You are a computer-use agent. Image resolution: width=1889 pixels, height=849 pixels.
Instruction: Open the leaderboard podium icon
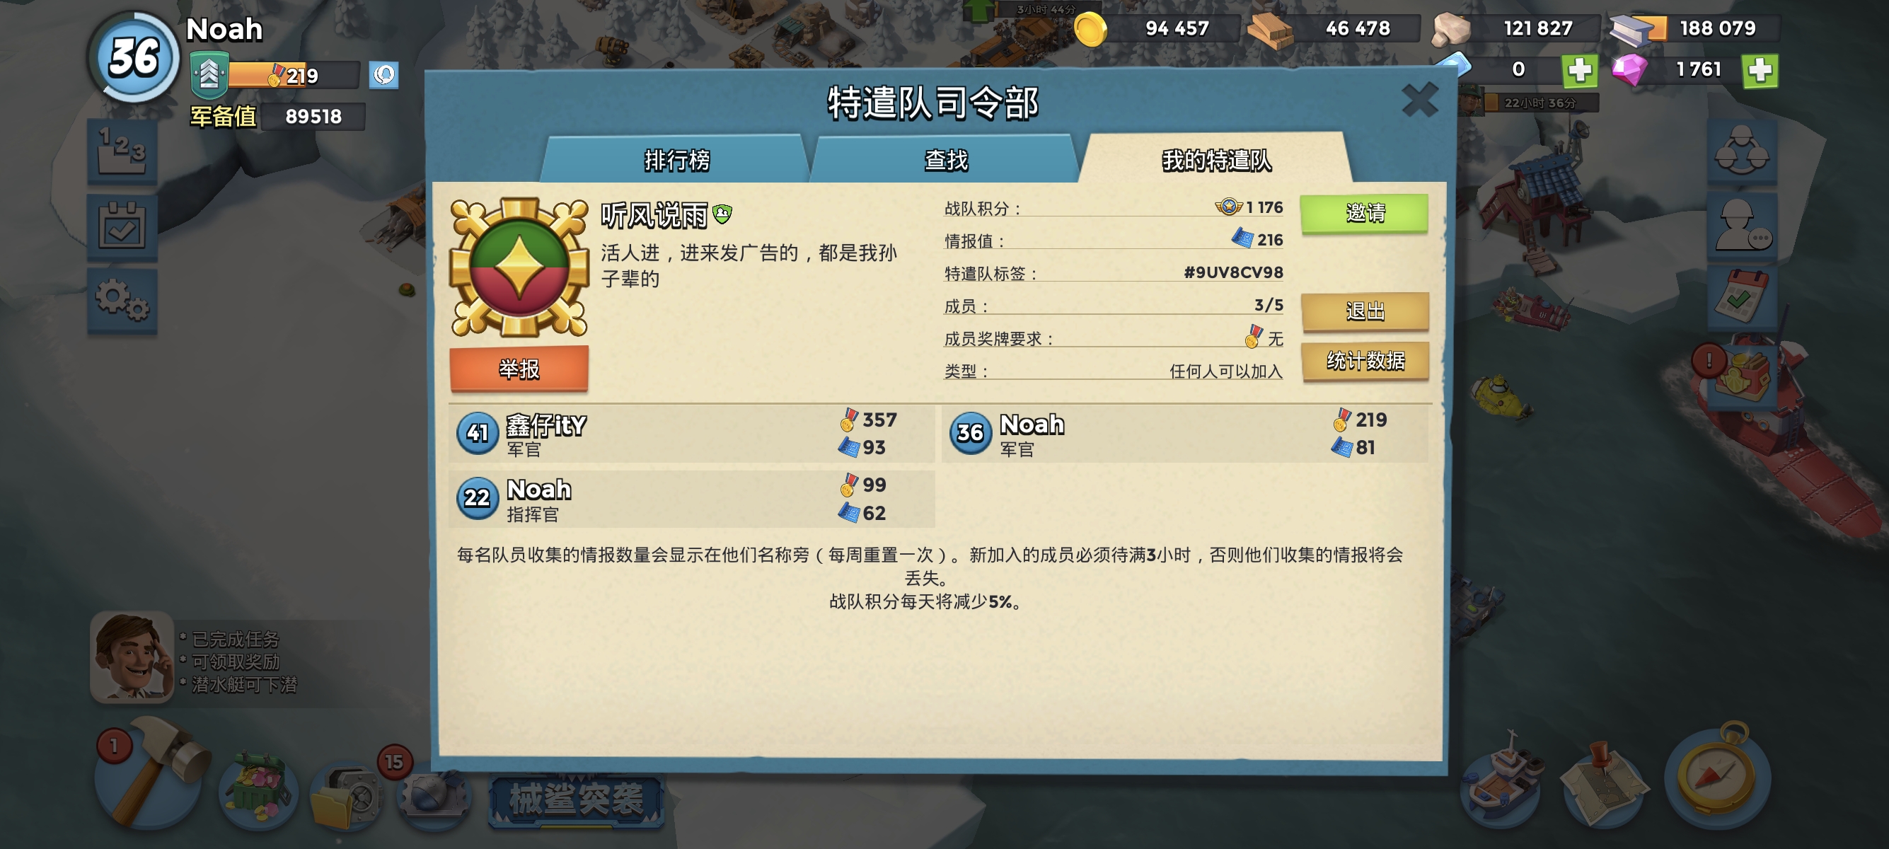[x=122, y=150]
